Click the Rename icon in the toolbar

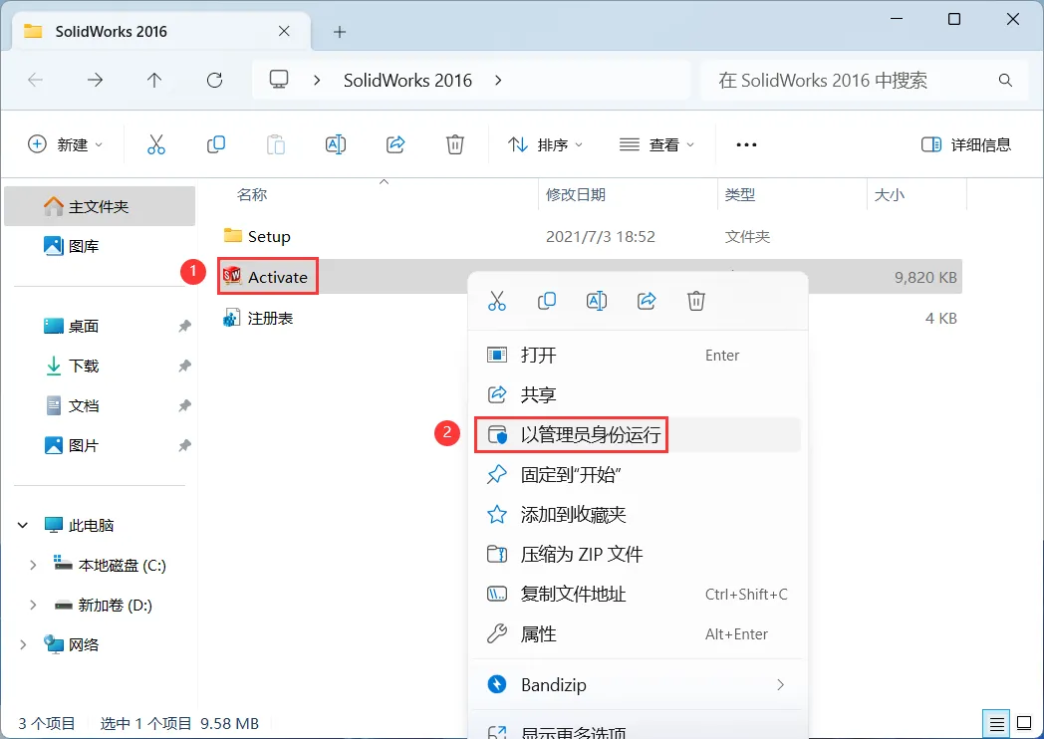click(336, 144)
